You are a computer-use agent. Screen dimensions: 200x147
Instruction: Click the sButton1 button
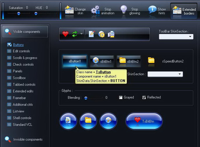click(75, 61)
